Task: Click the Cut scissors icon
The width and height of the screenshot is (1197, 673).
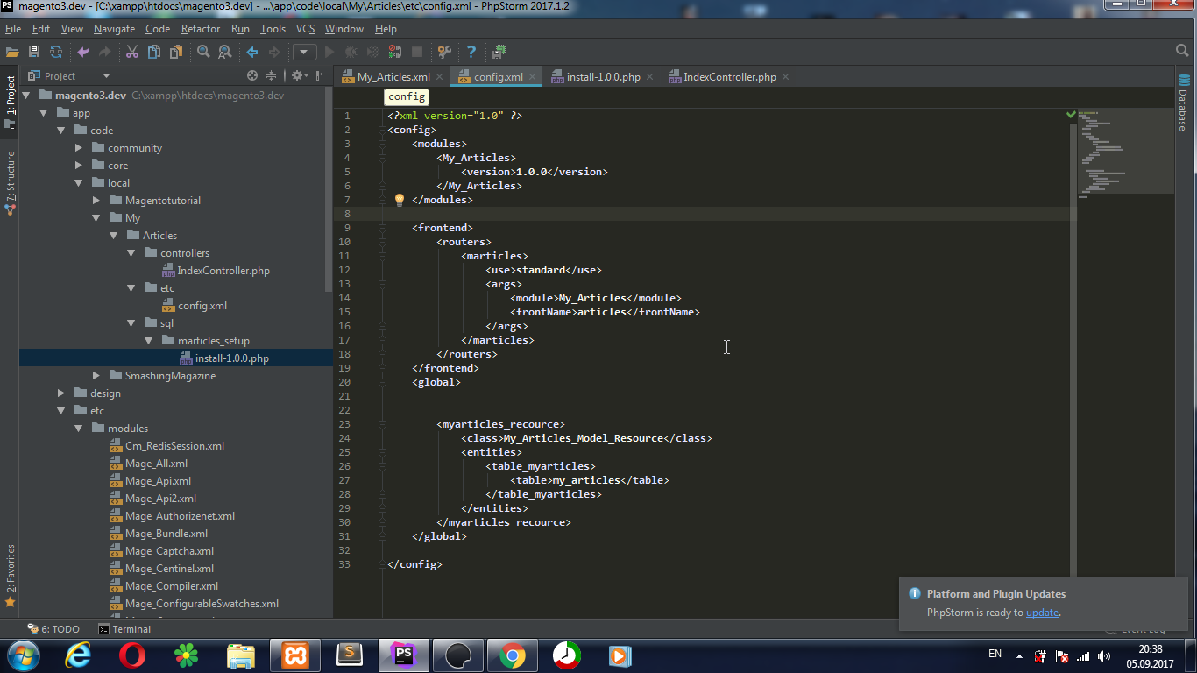Action: (x=132, y=52)
